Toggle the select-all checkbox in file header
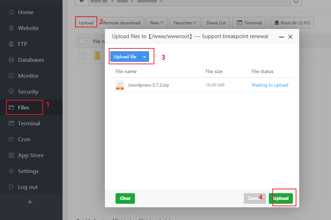This screenshot has width=331, height=220. tap(82, 41)
